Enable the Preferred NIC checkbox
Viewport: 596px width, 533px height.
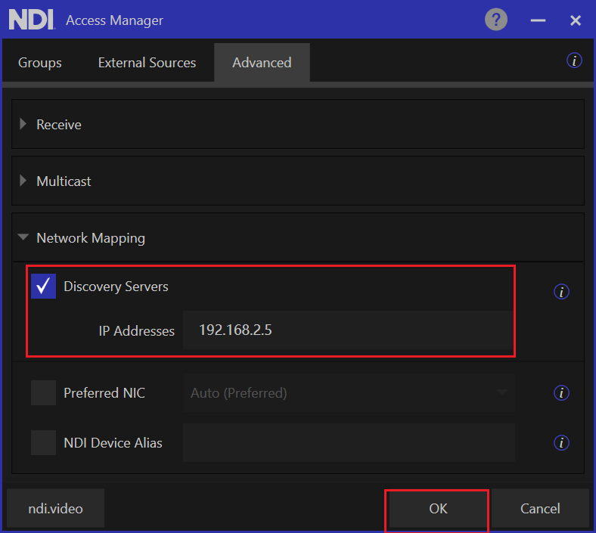[x=43, y=393]
